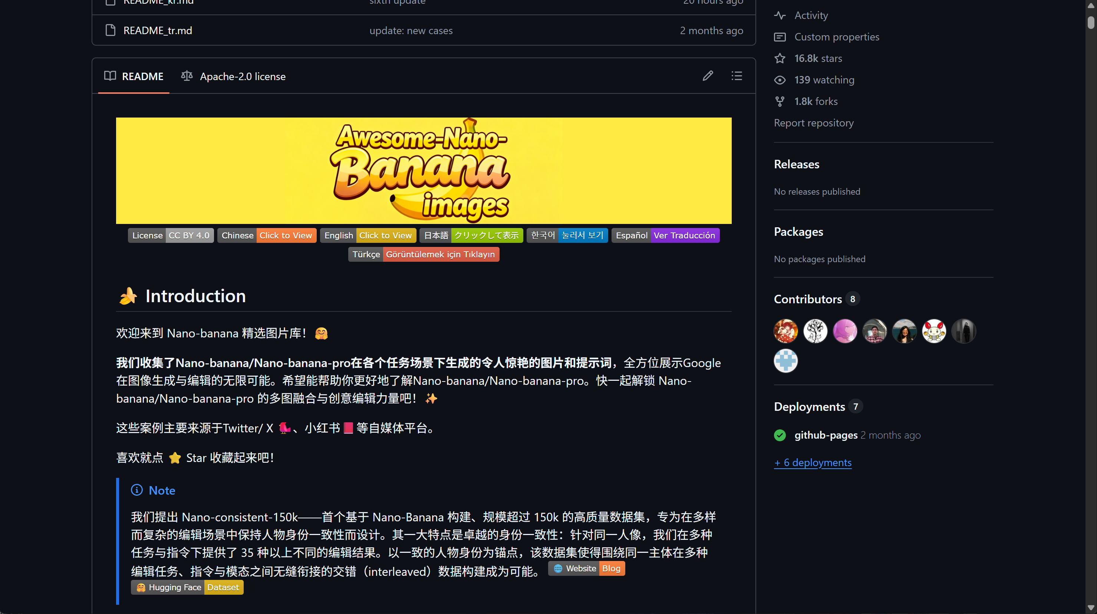Open second contributor avatar with tree sketch

(x=815, y=331)
